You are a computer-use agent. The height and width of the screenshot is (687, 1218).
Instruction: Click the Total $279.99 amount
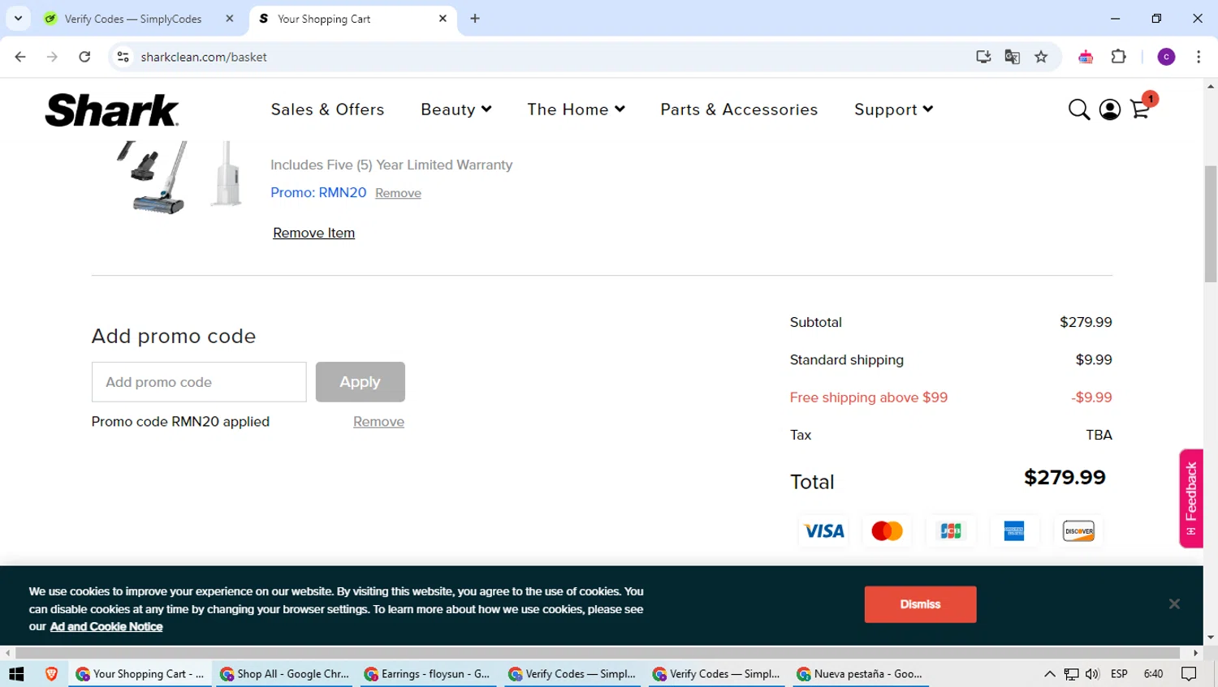click(1065, 478)
